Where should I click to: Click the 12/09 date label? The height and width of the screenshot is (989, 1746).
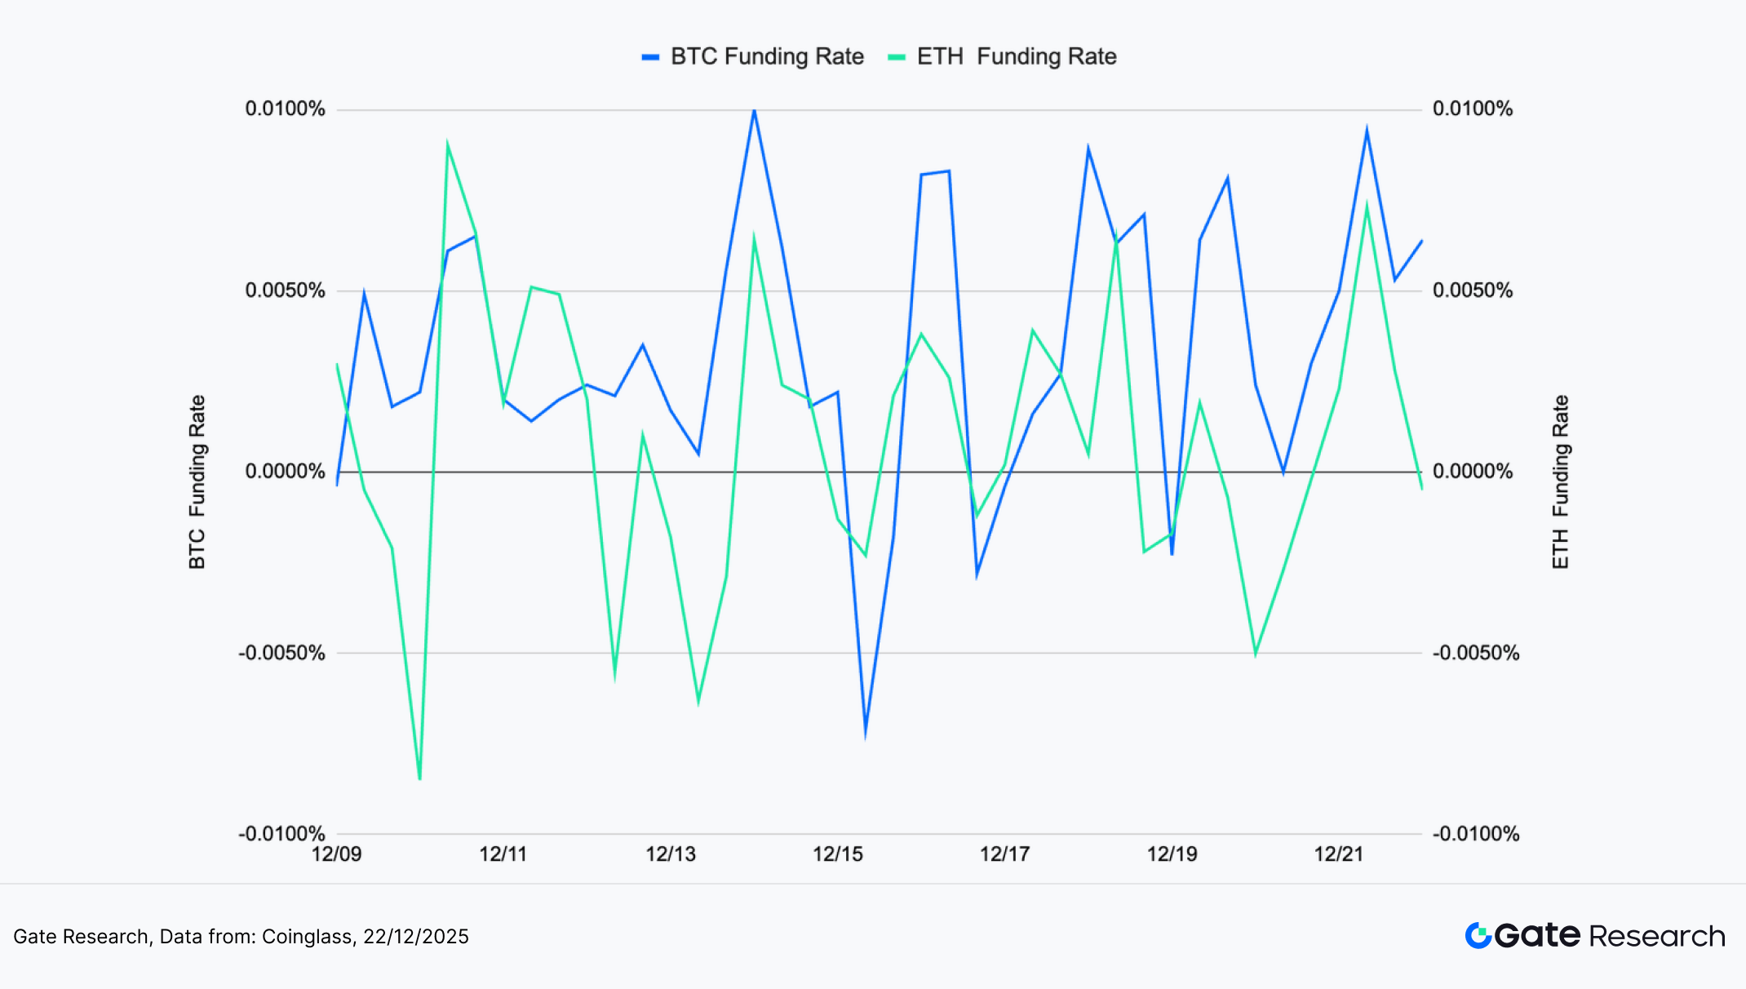(336, 854)
